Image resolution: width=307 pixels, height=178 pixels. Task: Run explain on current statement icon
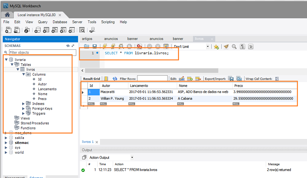point(121,47)
